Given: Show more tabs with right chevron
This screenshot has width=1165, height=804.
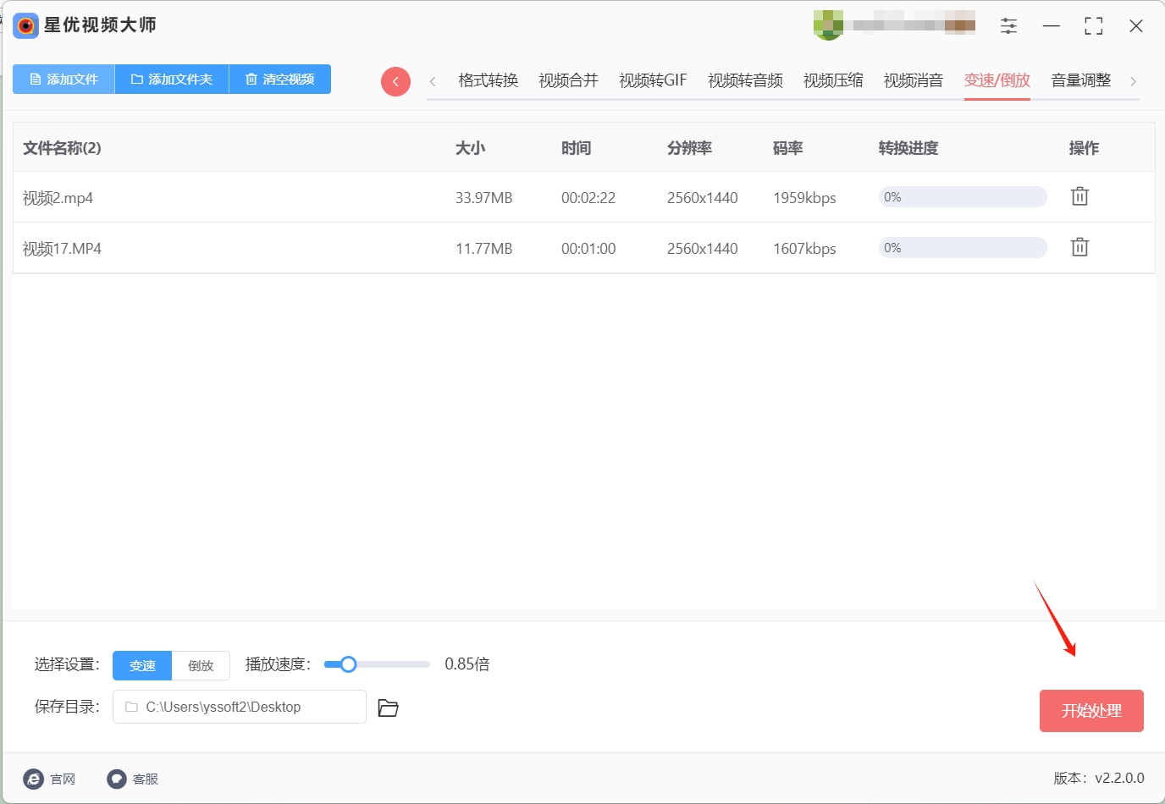Looking at the screenshot, I should (1133, 81).
